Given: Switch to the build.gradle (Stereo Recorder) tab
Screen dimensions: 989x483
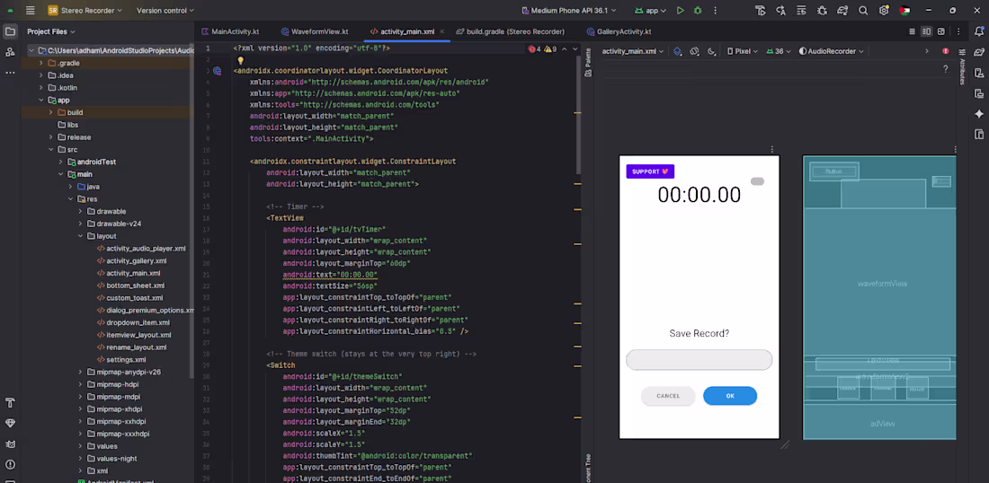Looking at the screenshot, I should point(511,31).
